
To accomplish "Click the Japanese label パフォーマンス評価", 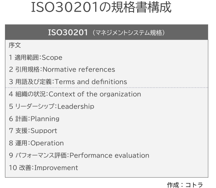I will 41,156.
